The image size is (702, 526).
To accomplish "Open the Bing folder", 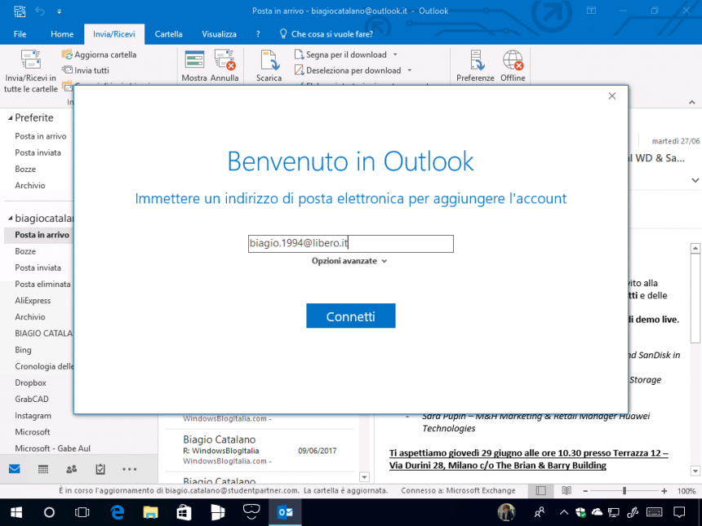I will point(23,350).
